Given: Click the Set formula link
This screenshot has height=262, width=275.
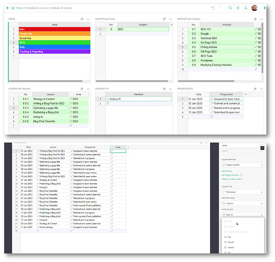Looking at the screenshot, I should pos(227,171).
